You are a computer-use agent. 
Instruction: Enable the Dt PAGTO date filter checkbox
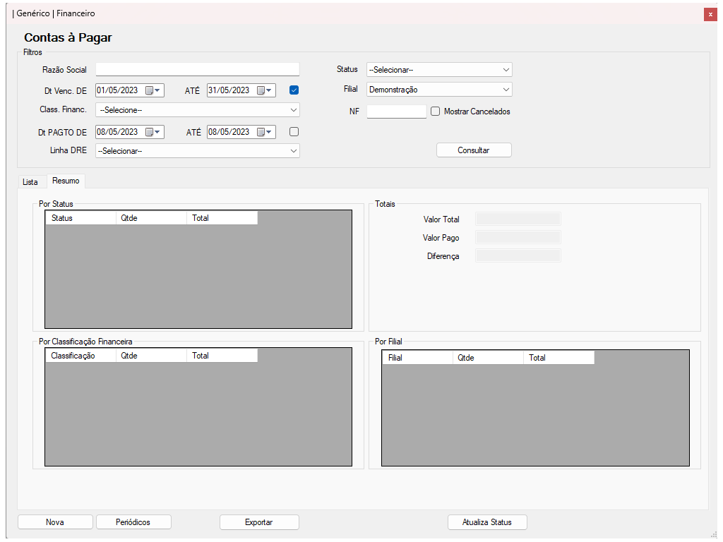tap(294, 131)
